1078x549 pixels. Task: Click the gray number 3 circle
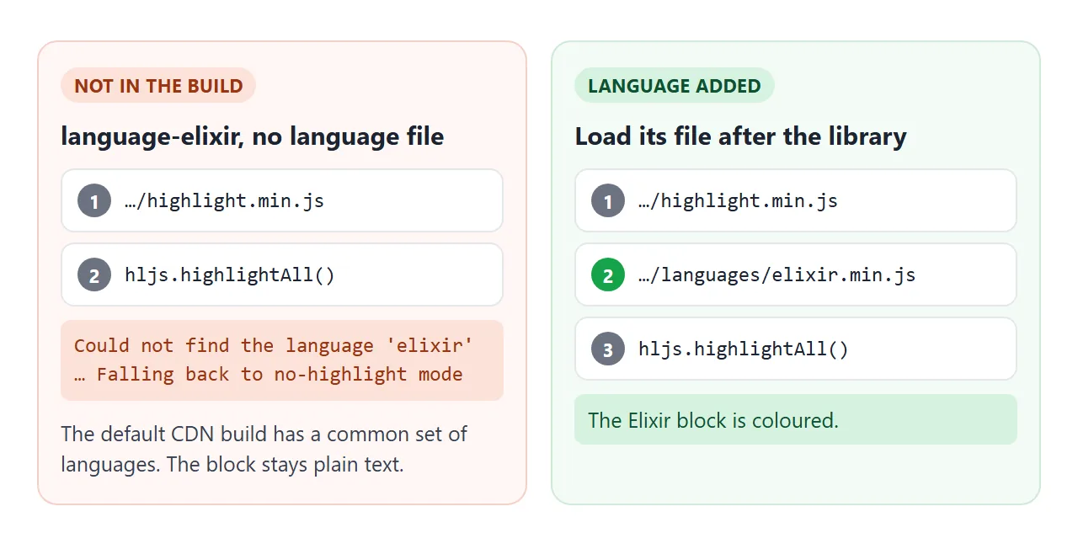click(x=608, y=349)
